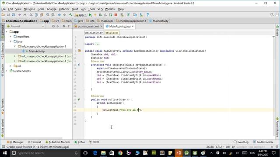Viewport: 280px width, 157px height.
Task: Click the Make Project hammer icon
Action: pyautogui.click(x=71, y=15)
